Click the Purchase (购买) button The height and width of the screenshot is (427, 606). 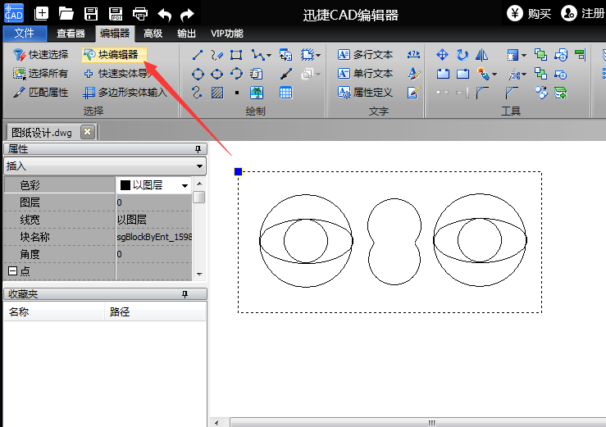(x=529, y=13)
